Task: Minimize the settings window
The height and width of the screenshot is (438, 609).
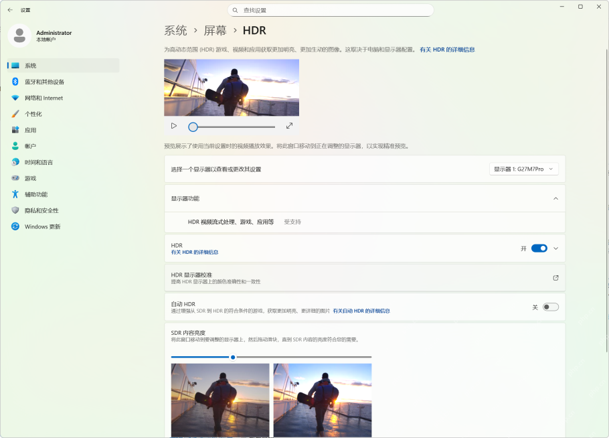Action: click(x=561, y=7)
